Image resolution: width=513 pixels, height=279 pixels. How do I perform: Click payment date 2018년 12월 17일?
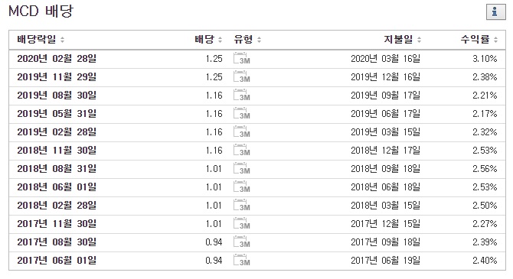[x=385, y=150]
